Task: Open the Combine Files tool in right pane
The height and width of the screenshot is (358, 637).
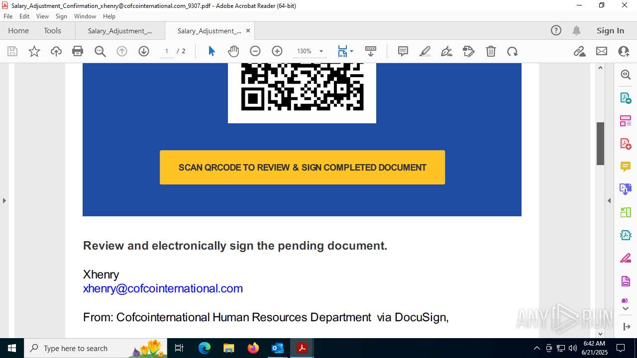Action: coord(626,189)
